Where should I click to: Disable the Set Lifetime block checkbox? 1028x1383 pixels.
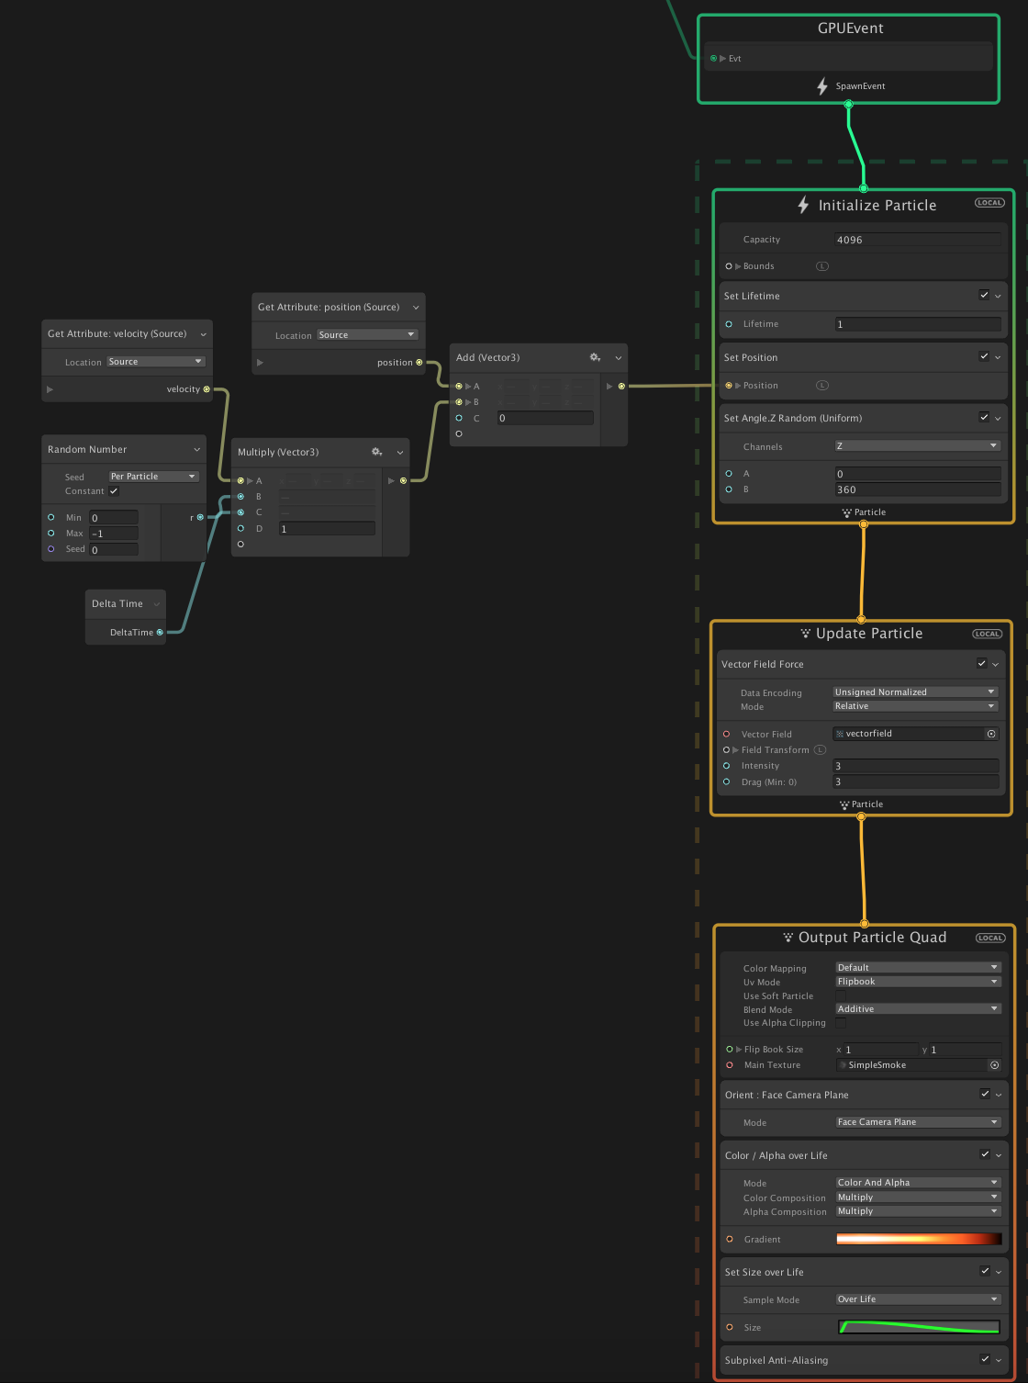click(x=984, y=296)
